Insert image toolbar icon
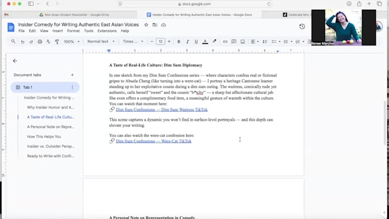Screen dimensions: 389x219 point(243,42)
